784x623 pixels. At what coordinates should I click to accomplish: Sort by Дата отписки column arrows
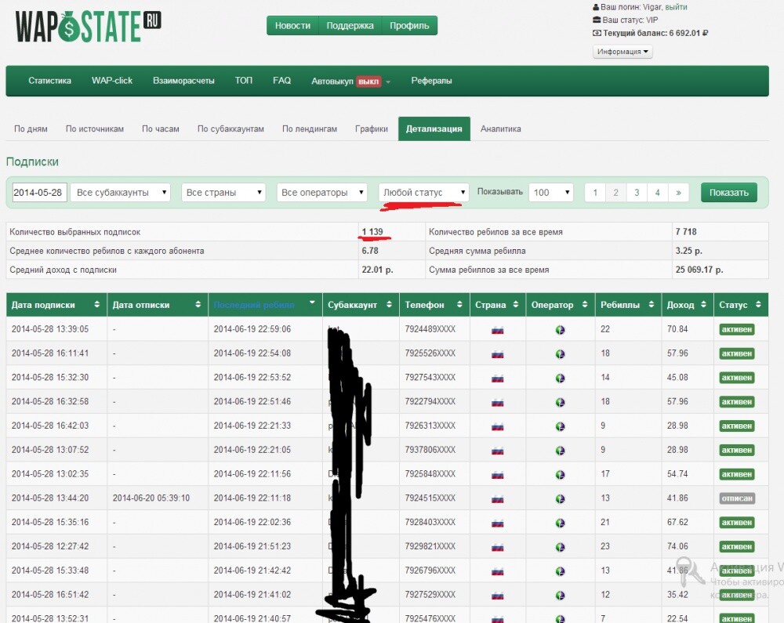click(x=198, y=304)
